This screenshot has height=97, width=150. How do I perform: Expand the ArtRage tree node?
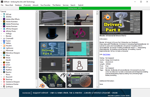[x=1, y=34]
